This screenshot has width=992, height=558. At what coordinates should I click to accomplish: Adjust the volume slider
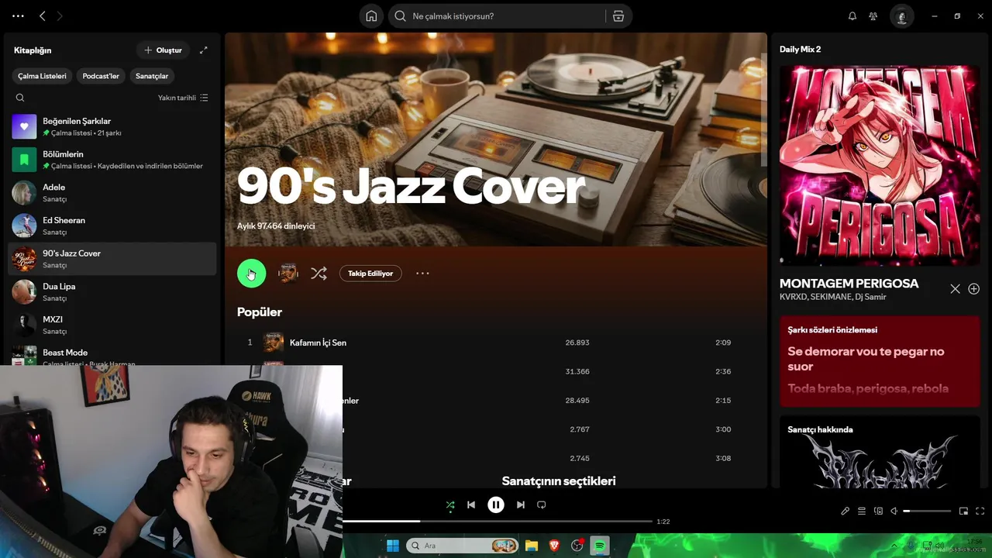tap(927, 511)
